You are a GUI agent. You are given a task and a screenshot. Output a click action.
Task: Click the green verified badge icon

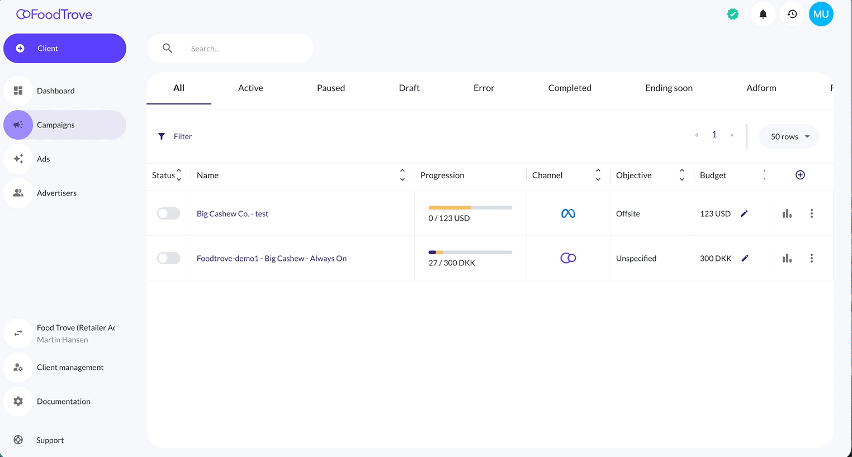click(733, 15)
